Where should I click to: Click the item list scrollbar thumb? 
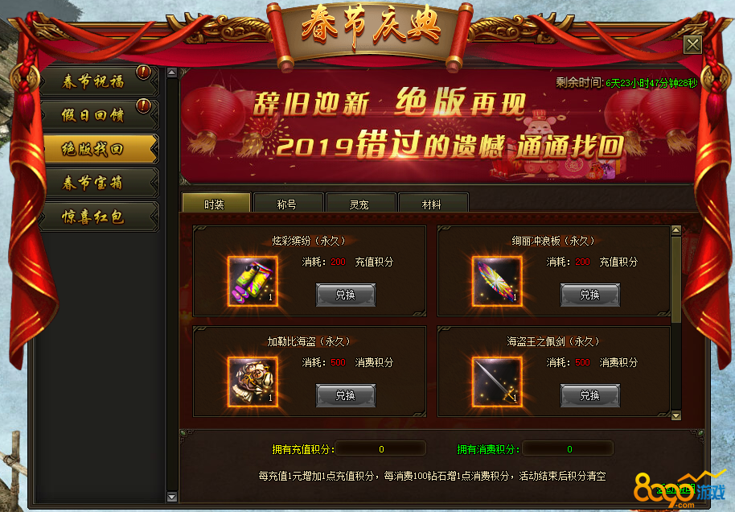tap(676, 279)
